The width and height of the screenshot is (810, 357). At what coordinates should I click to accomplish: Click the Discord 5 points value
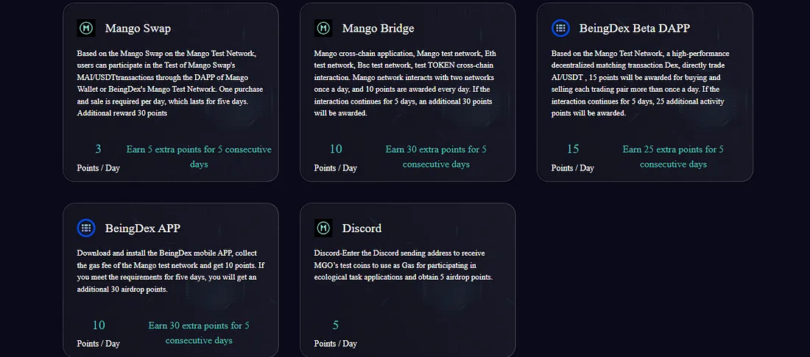(x=336, y=325)
